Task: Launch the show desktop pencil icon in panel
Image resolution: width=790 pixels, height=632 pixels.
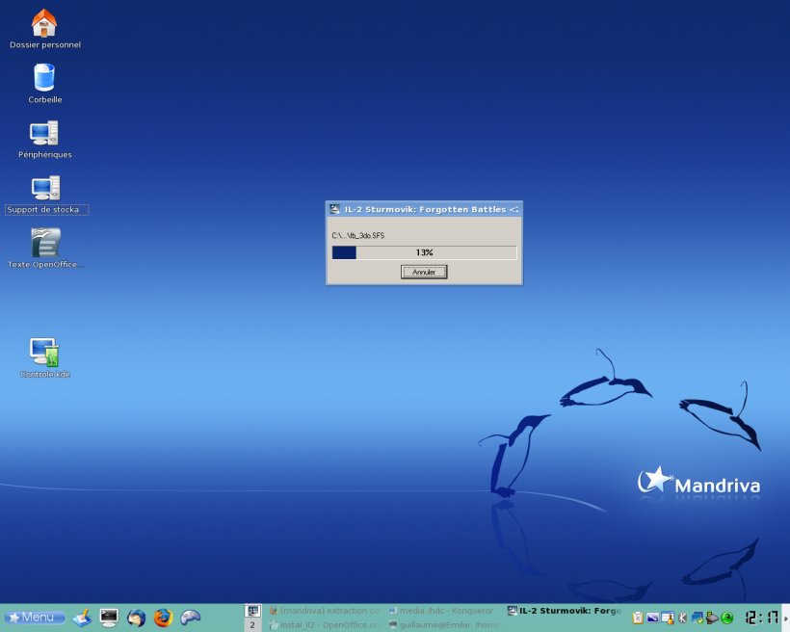Action: click(x=82, y=618)
